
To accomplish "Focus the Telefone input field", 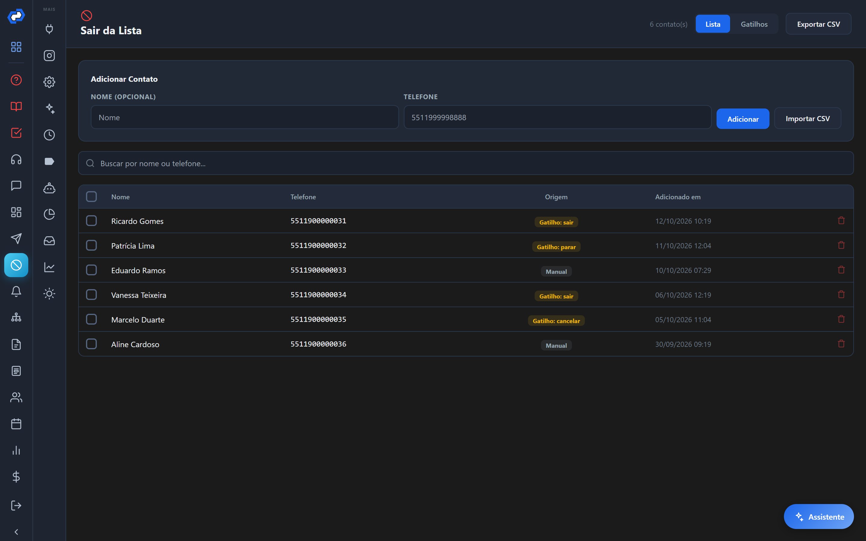I will [x=557, y=117].
